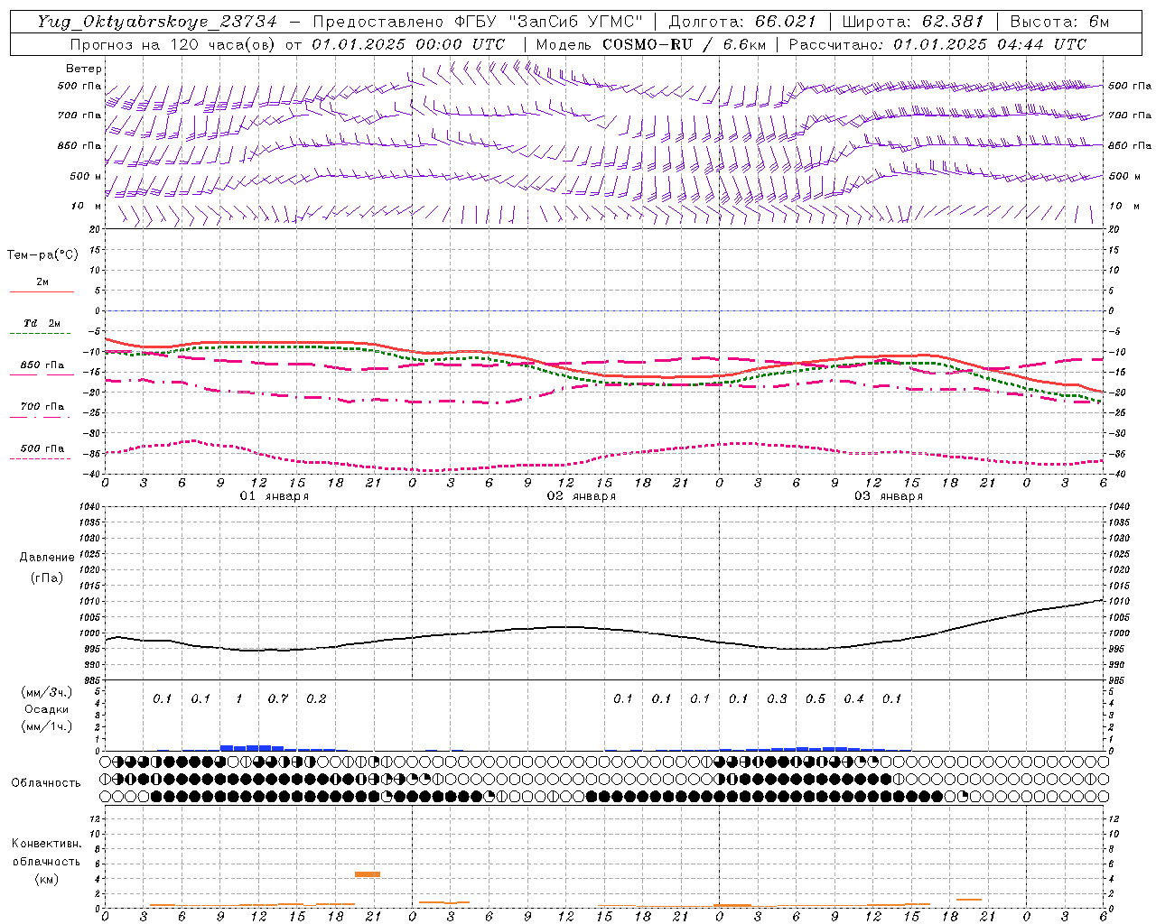Image resolution: width=1156 pixels, height=924 pixels.
Task: Click the Тем-ра(°C) panel label
Action: click(42, 255)
